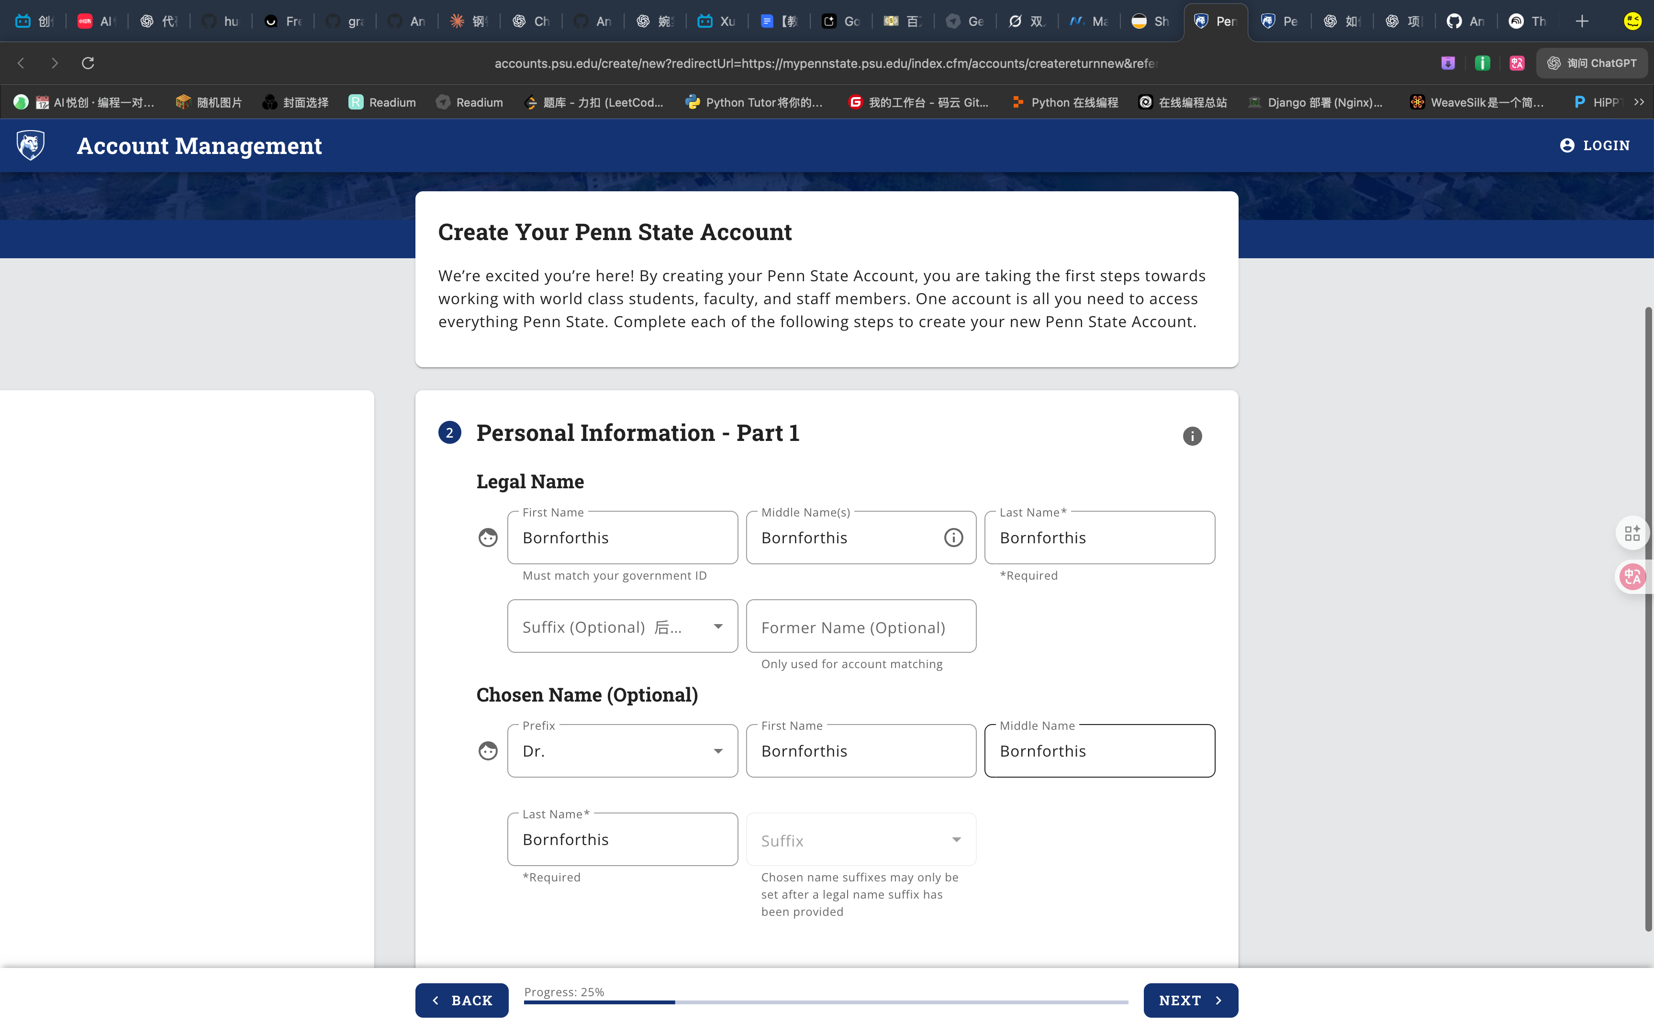This screenshot has height=1033, width=1654.
Task: Go back with the browser back arrow
Action: pyautogui.click(x=21, y=63)
